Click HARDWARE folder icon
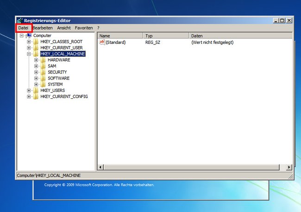 43,60
